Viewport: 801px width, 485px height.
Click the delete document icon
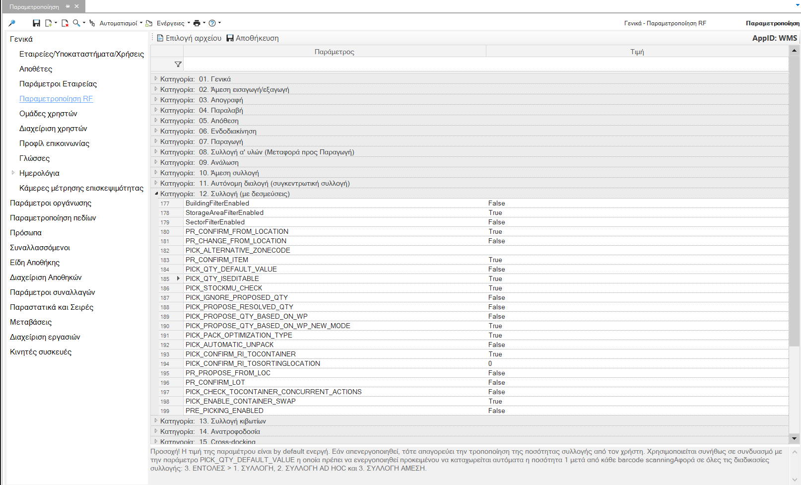(65, 23)
